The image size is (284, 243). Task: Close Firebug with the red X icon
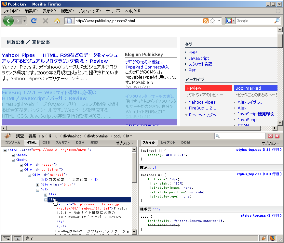[x=277, y=136]
